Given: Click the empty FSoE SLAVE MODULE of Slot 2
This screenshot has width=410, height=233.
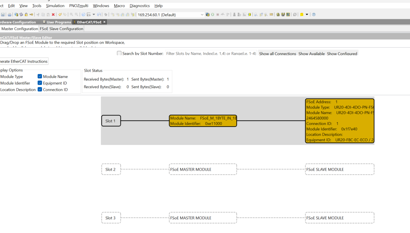Looking at the screenshot, I should (340, 169).
